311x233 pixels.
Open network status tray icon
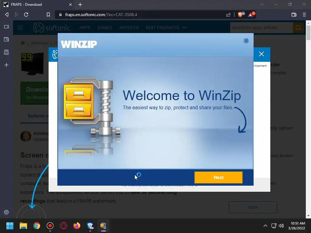pyautogui.click(x=274, y=226)
